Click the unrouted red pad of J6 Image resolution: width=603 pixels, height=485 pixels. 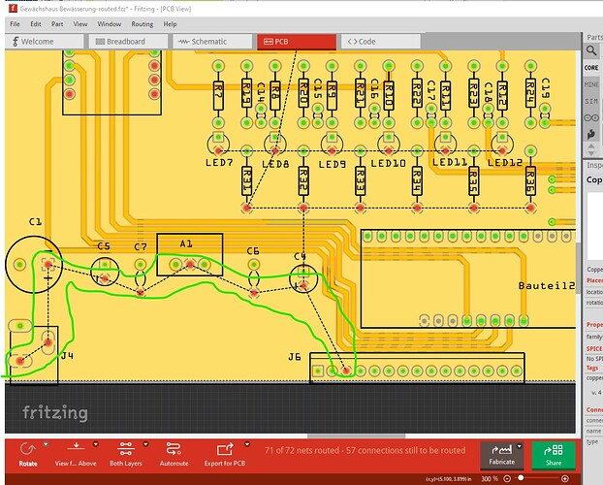(x=346, y=372)
